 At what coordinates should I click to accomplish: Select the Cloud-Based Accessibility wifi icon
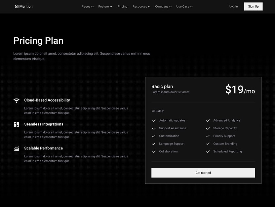coord(17,100)
